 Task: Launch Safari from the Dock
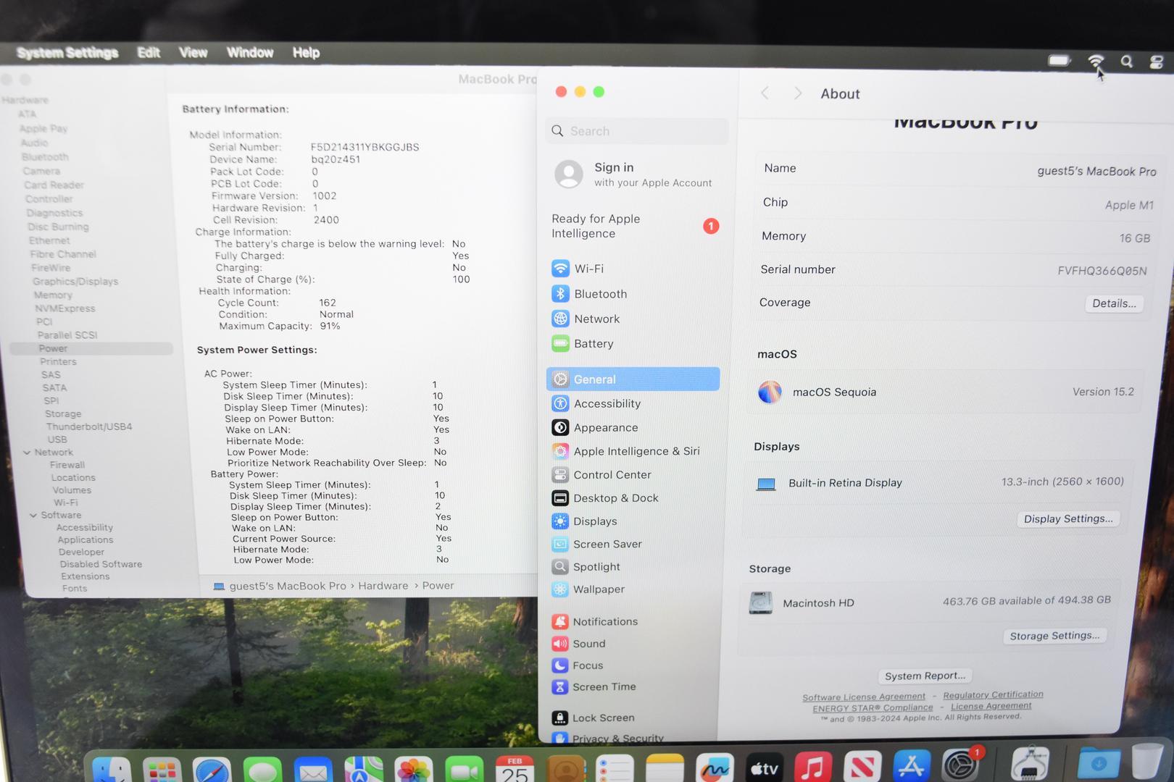click(x=212, y=770)
